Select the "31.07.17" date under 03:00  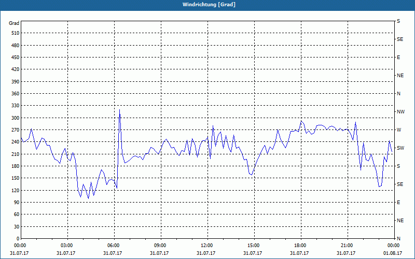point(66,253)
